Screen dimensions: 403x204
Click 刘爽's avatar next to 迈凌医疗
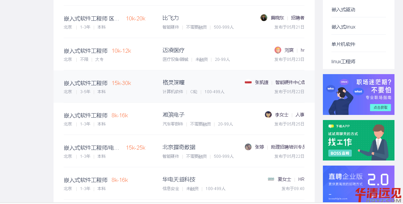tap(278, 50)
